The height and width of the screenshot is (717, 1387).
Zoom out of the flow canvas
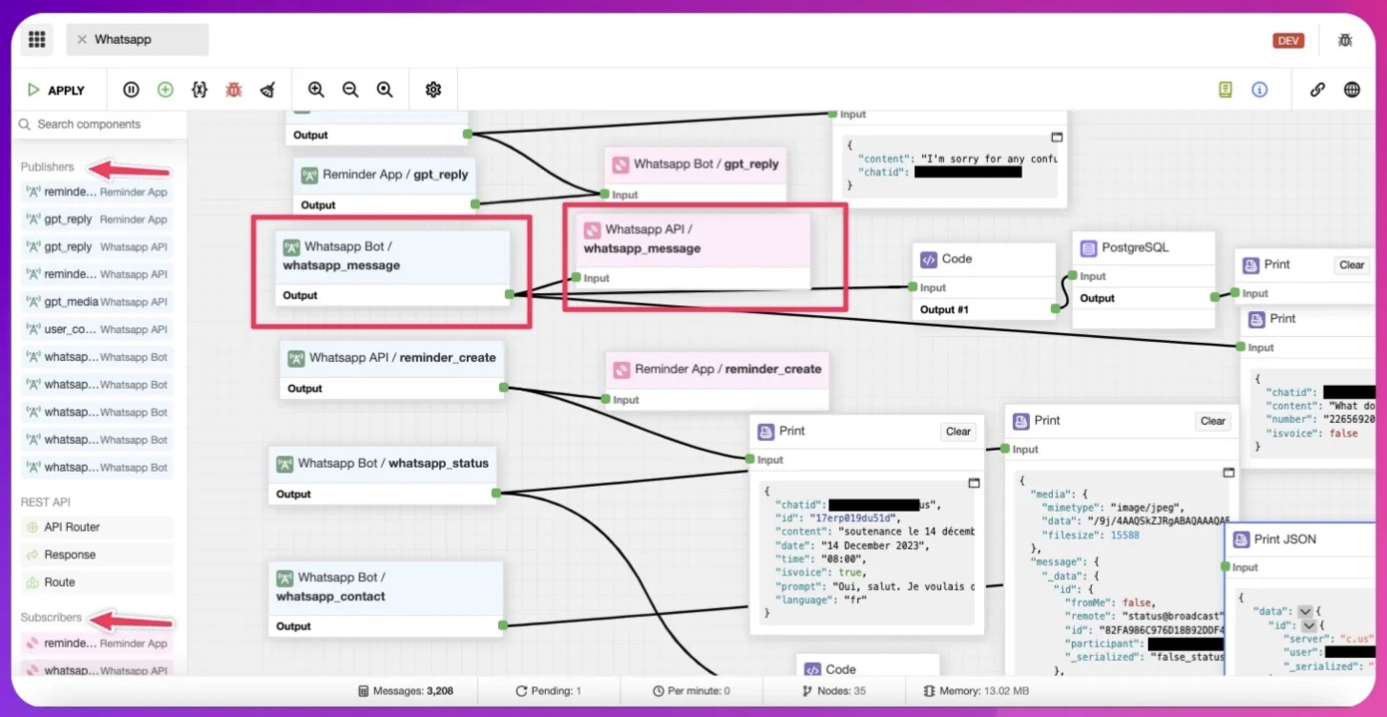coord(350,90)
